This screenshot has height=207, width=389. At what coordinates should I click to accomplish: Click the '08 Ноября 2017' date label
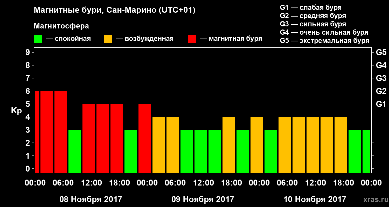[x=91, y=199]
